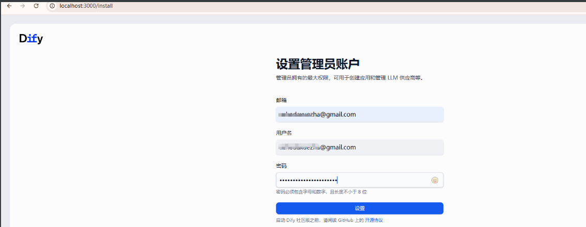Click the blue 设置 submit button
The image size is (586, 227).
(x=360, y=208)
